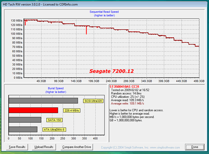
Task: Click the red burst speed bar
Action: pyautogui.click(x=33, y=110)
